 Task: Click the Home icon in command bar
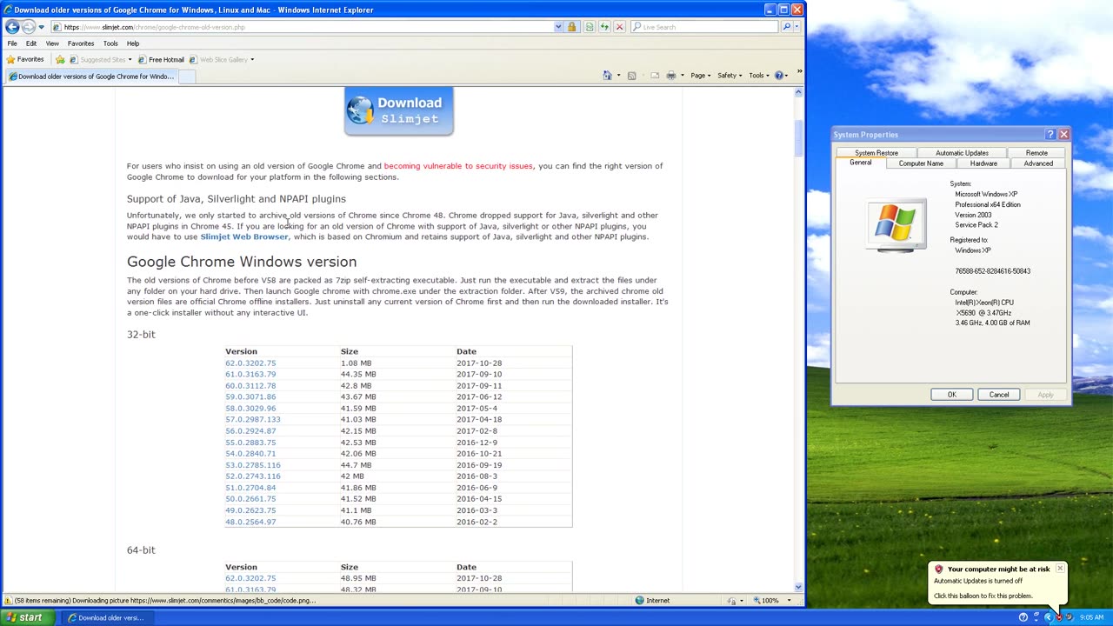pos(607,76)
